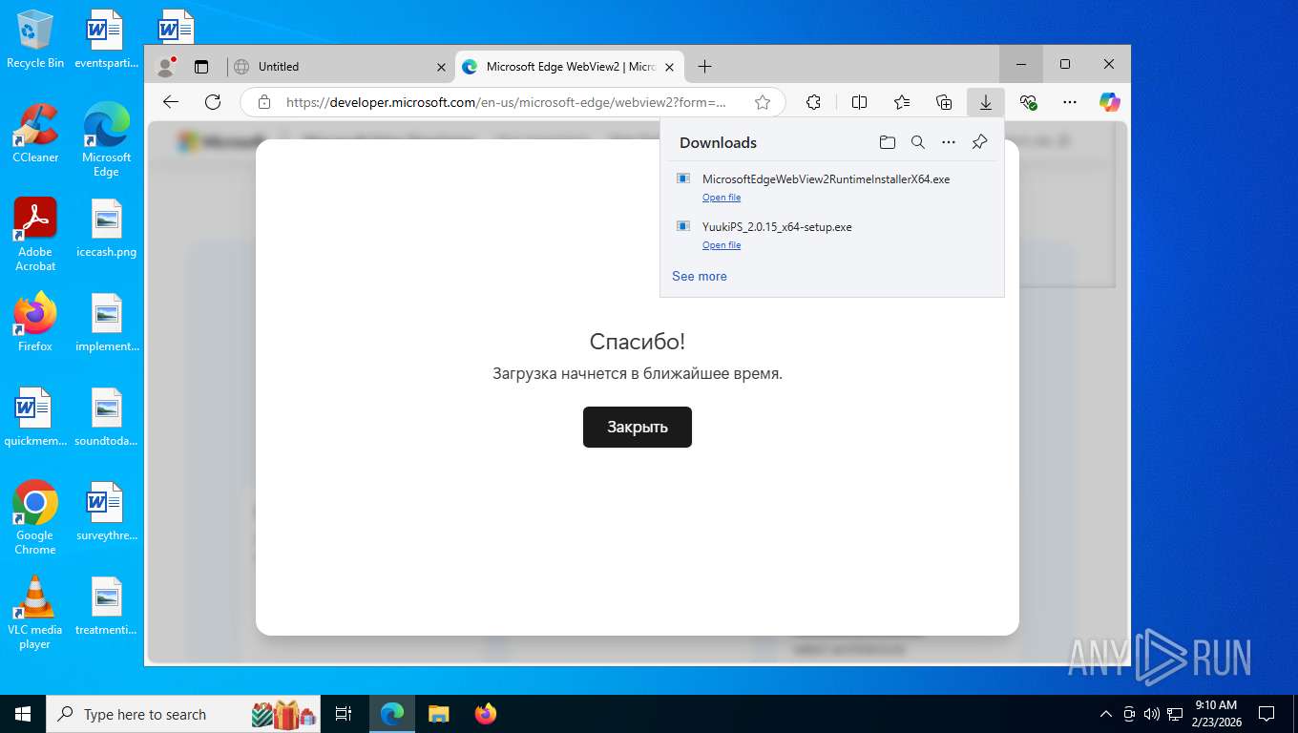Select the implement image file icon
1298x733 pixels.
[x=106, y=324]
